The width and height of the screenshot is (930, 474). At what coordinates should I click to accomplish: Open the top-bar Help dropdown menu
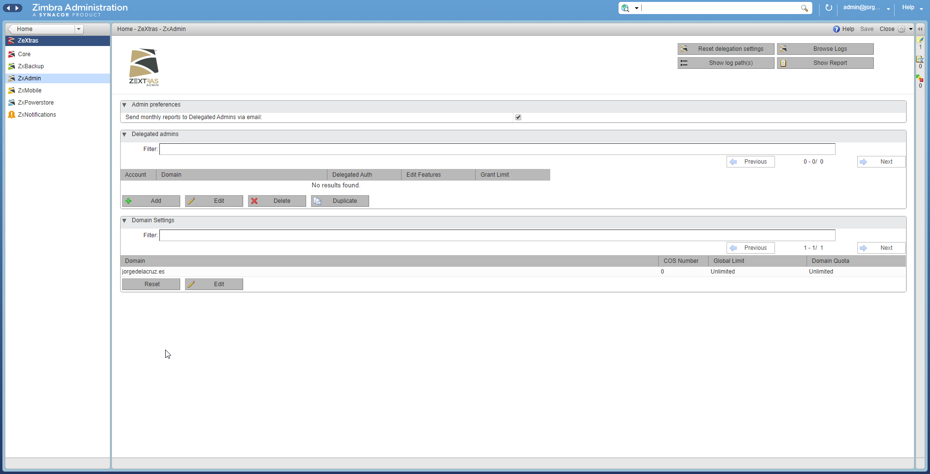click(921, 8)
